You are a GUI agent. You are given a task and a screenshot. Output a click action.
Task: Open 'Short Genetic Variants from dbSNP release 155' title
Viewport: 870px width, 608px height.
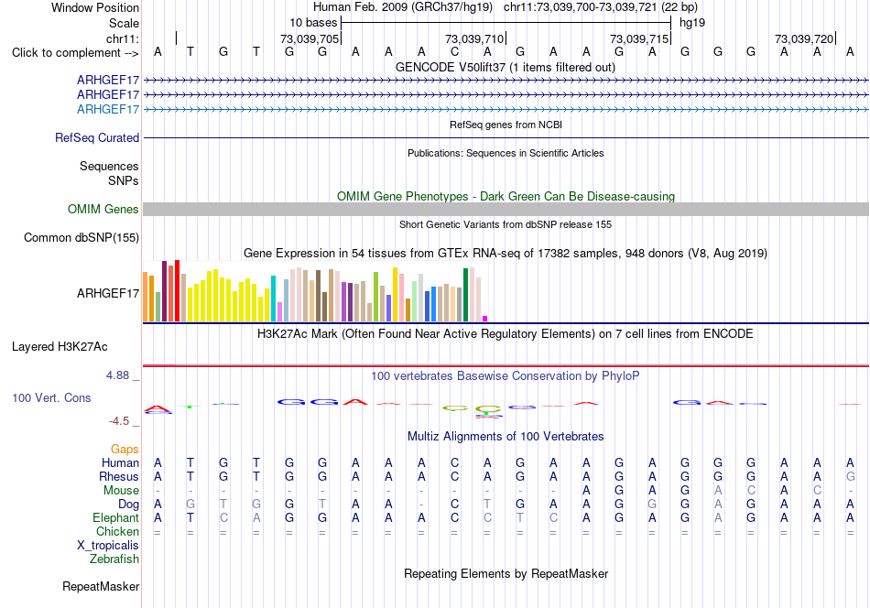(x=506, y=224)
